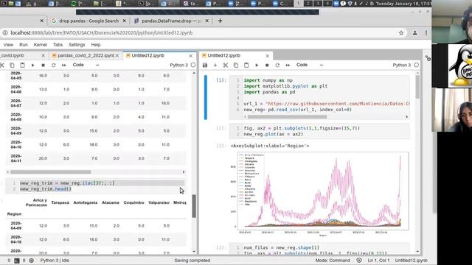The image size is (472, 265).
Task: Open cell type dropdown in left notebook
Action: [86, 65]
